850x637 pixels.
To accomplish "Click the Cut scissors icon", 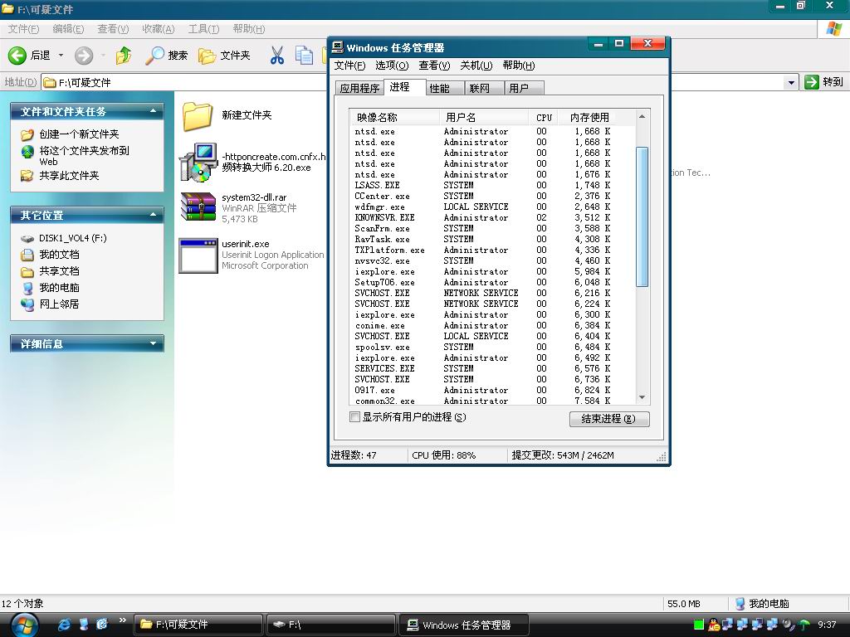I will (277, 56).
